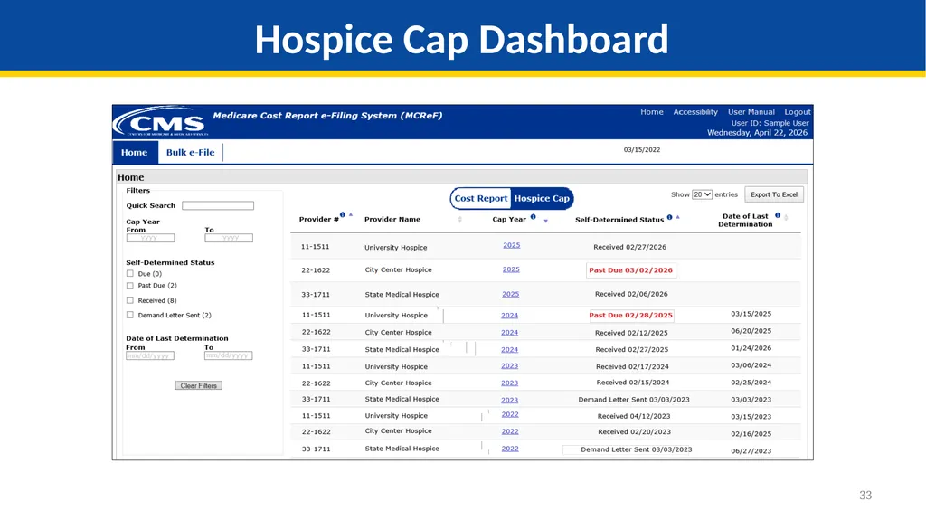The width and height of the screenshot is (926, 520).
Task: Check the Due (0) filter
Action: 130,274
